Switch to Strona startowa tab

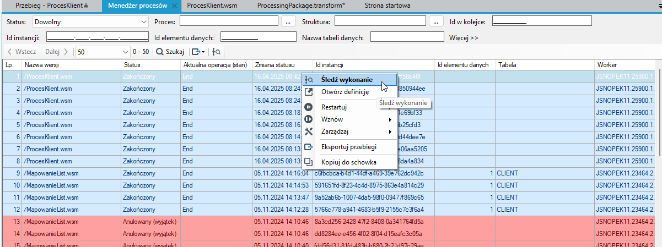click(387, 6)
